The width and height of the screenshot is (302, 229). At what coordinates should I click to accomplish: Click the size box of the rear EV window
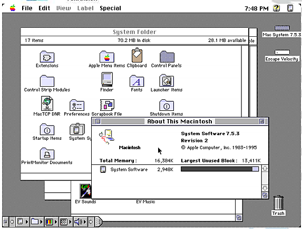pos(239,217)
